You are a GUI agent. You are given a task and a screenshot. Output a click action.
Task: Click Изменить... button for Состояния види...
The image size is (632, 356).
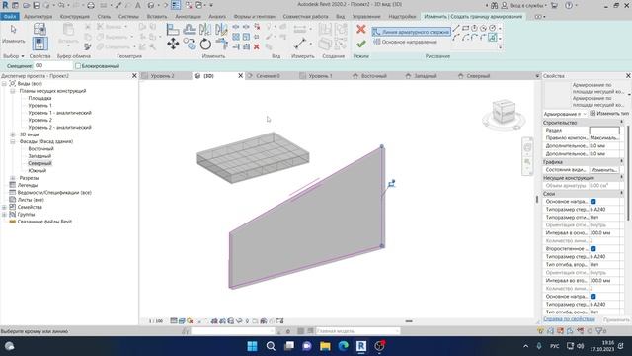coord(604,170)
